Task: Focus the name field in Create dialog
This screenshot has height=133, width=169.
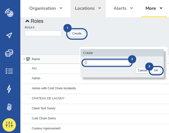Action: (x=107, y=63)
